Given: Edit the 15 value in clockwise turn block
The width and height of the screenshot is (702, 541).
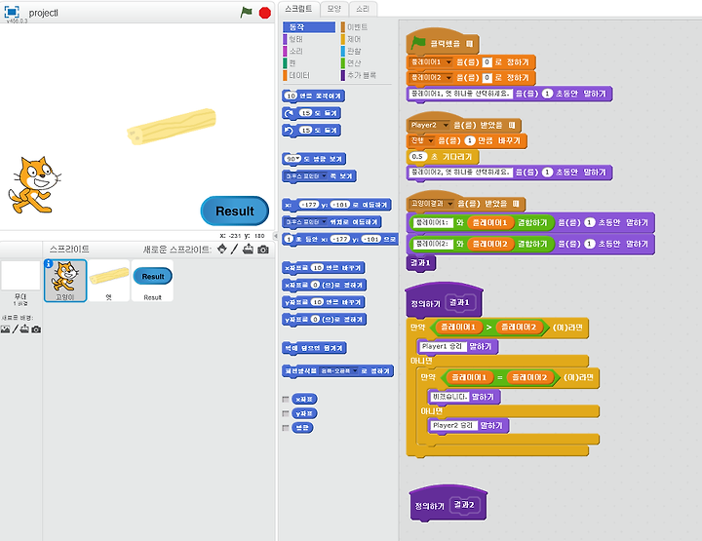Looking at the screenshot, I should [306, 113].
